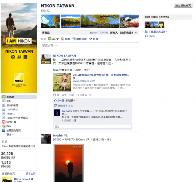The image size is (196, 182).
Task: Click the thumbs-up icon beside Nikon on right
Action: pyautogui.click(x=146, y=36)
